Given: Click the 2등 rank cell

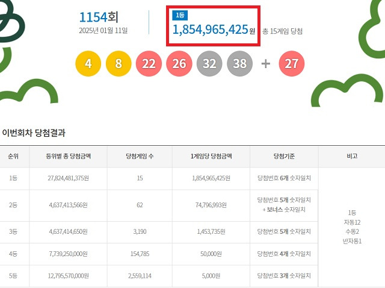Looking at the screenshot, I should 13,205.
